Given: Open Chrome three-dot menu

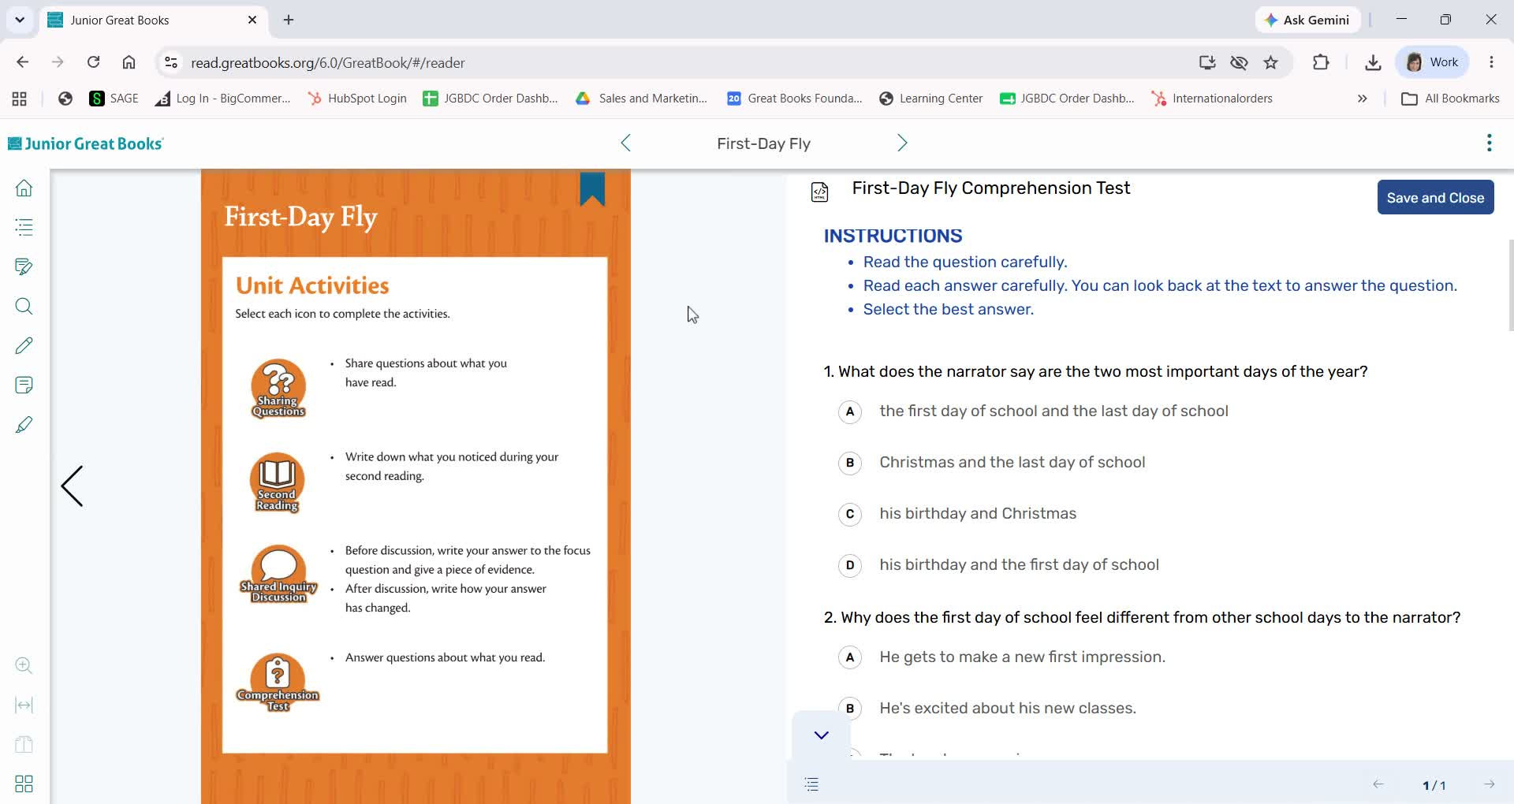Looking at the screenshot, I should [x=1491, y=62].
